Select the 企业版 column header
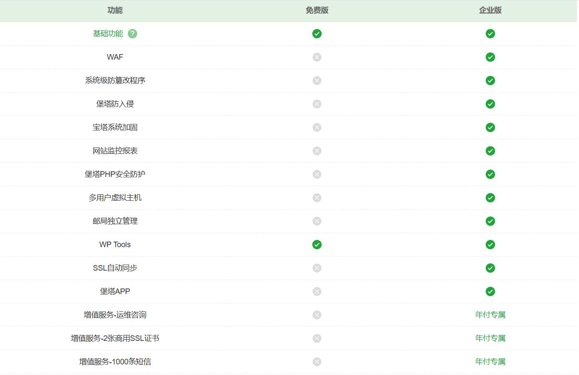The image size is (579, 375). click(x=490, y=11)
